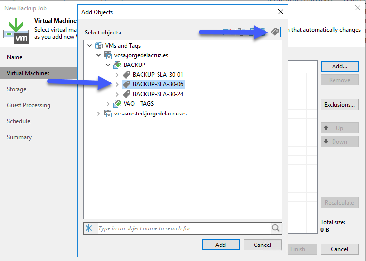Click the Up arrow icon on Up button

click(326, 127)
